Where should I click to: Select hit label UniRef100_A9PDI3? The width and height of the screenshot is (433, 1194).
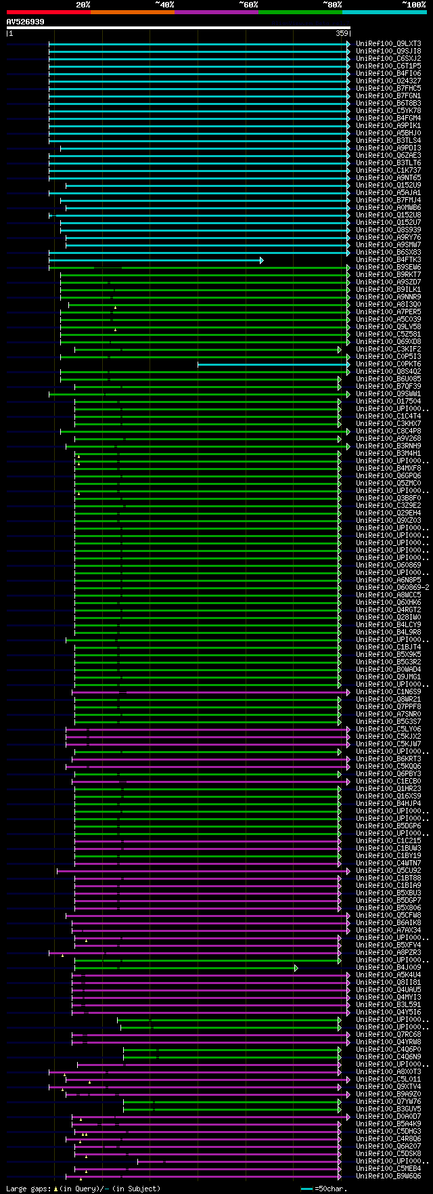click(388, 148)
